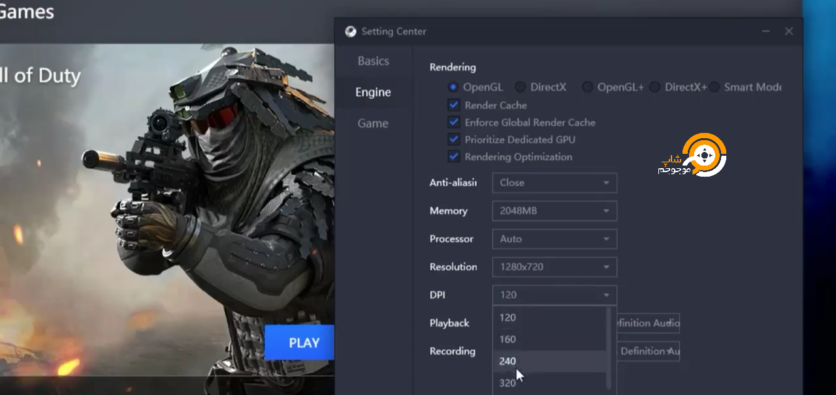Screen dimensions: 836x395
Task: Switch to the Engine settings tab
Action: click(x=374, y=92)
